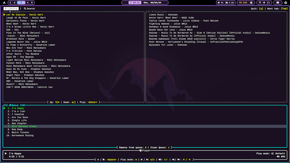Select highlighted queue item 7. Self Defense Class
Image resolution: width=290 pixels, height=163 pixels.
click(145, 126)
